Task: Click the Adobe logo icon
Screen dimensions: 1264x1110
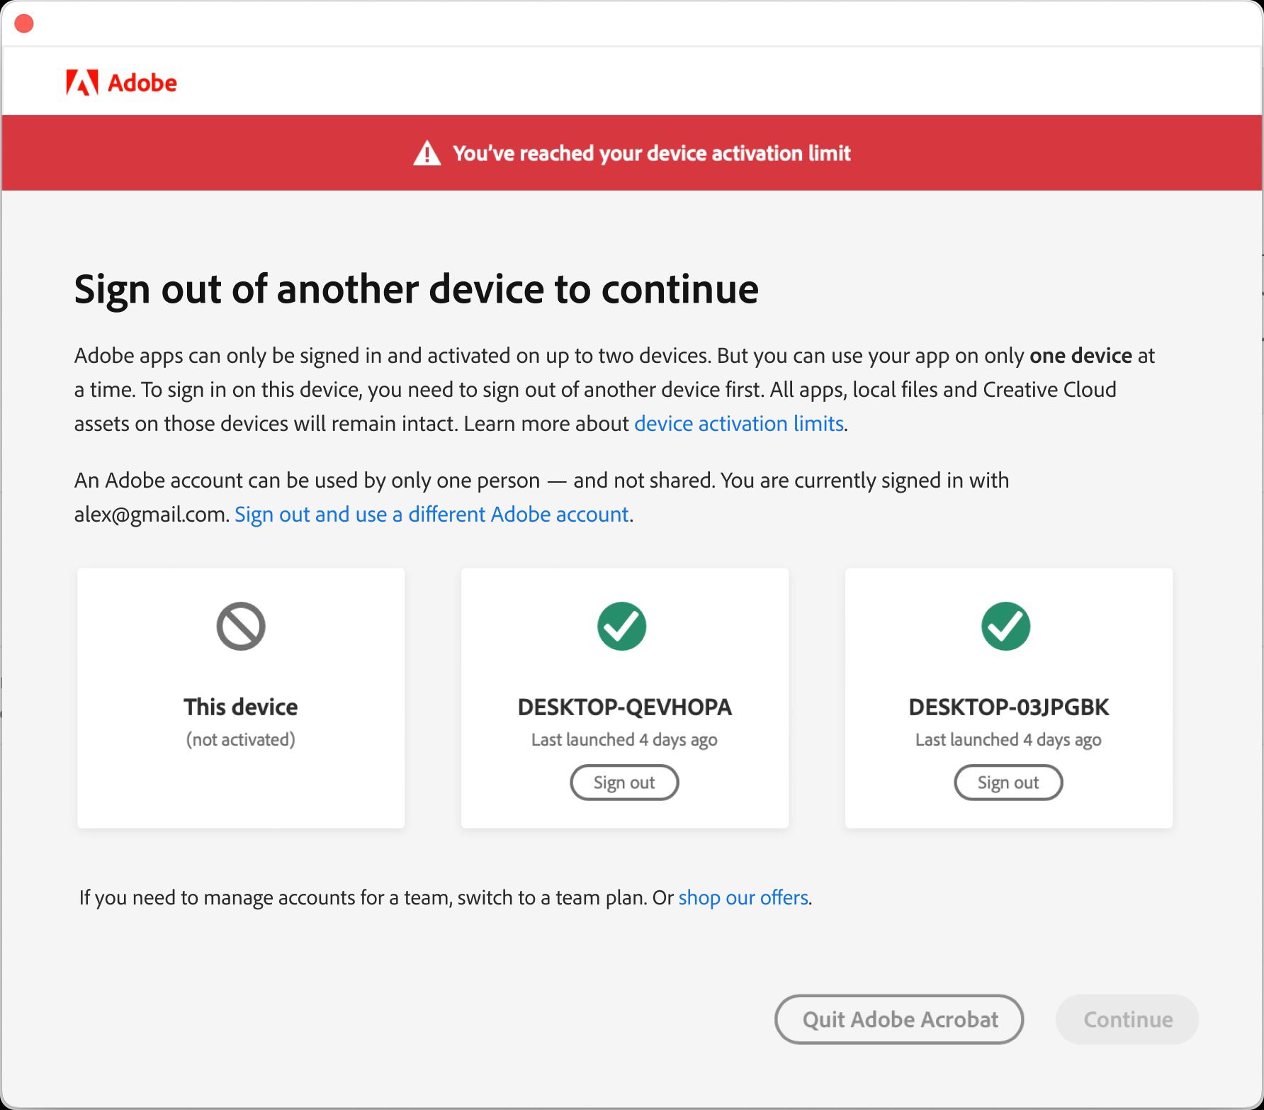Action: pos(81,83)
